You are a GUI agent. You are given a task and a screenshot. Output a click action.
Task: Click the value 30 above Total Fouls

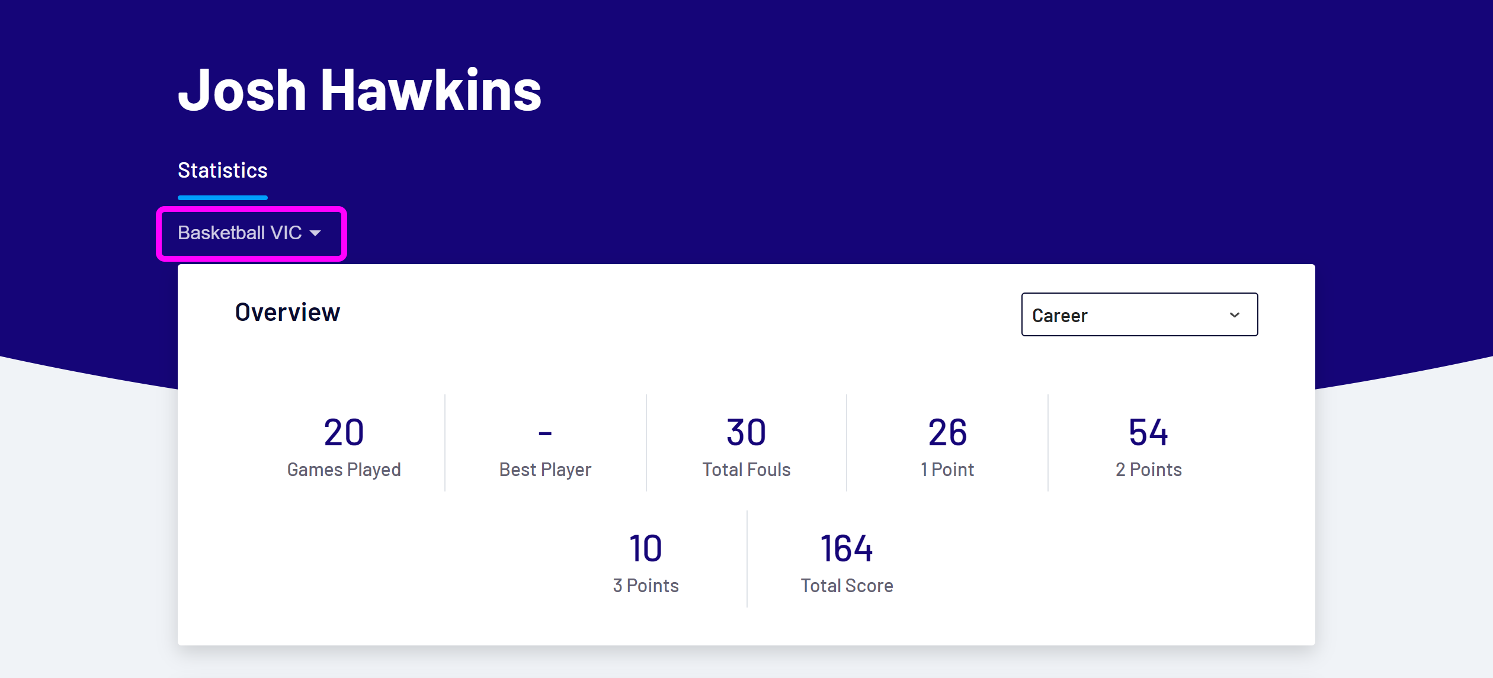click(746, 433)
